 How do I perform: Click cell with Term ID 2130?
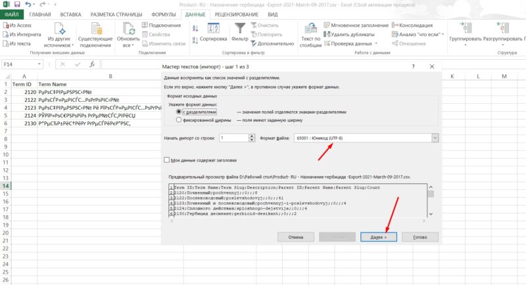[24, 123]
